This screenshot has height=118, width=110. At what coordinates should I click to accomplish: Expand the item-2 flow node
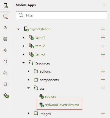(24, 46)
